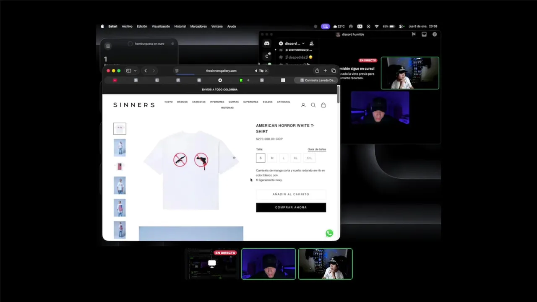This screenshot has width=537, height=302.
Task: Switch to 'Camiseta Lavada De...' tab
Action: pyautogui.click(x=318, y=80)
